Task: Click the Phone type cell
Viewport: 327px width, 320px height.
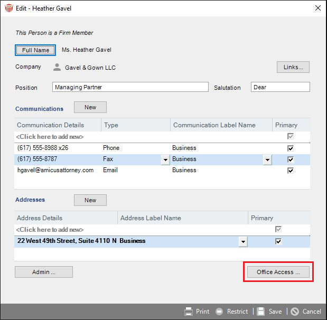Action: pos(111,148)
